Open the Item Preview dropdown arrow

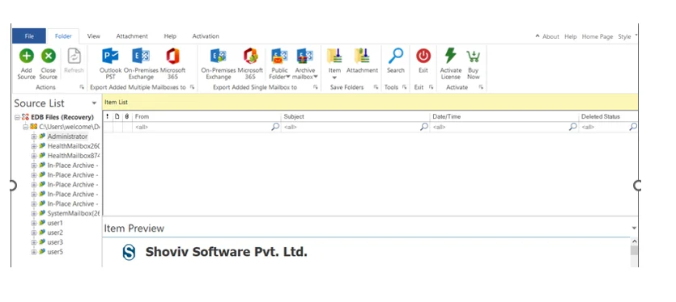tap(634, 228)
